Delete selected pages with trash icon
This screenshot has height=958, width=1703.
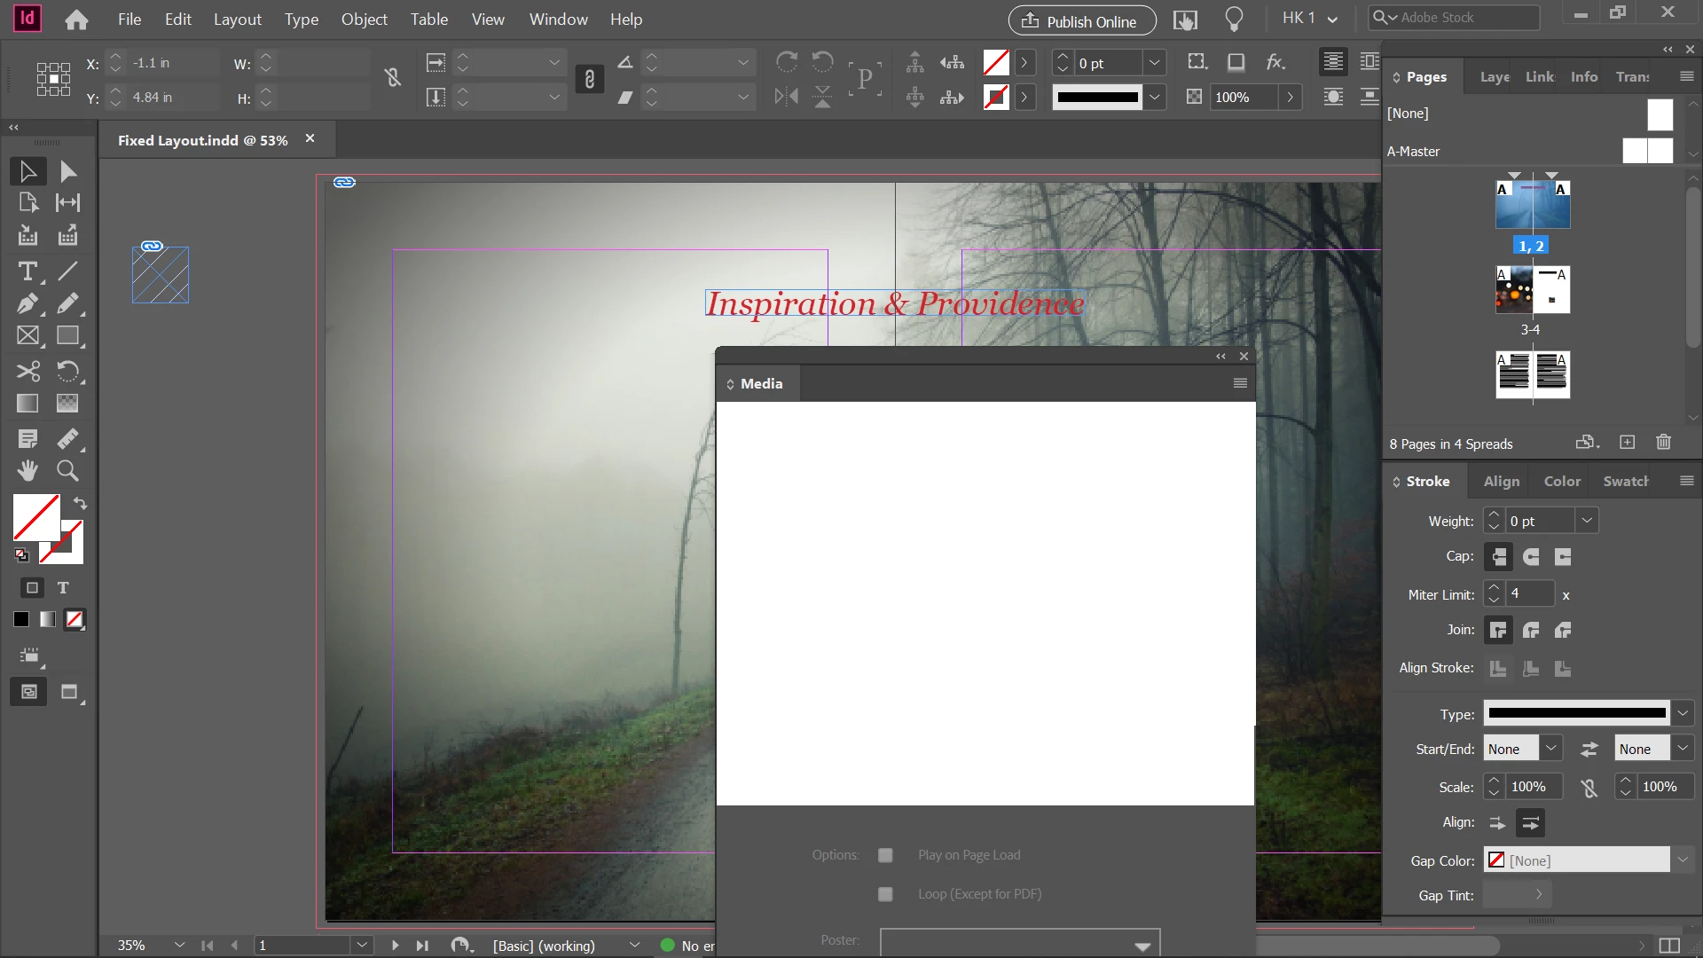point(1663,443)
